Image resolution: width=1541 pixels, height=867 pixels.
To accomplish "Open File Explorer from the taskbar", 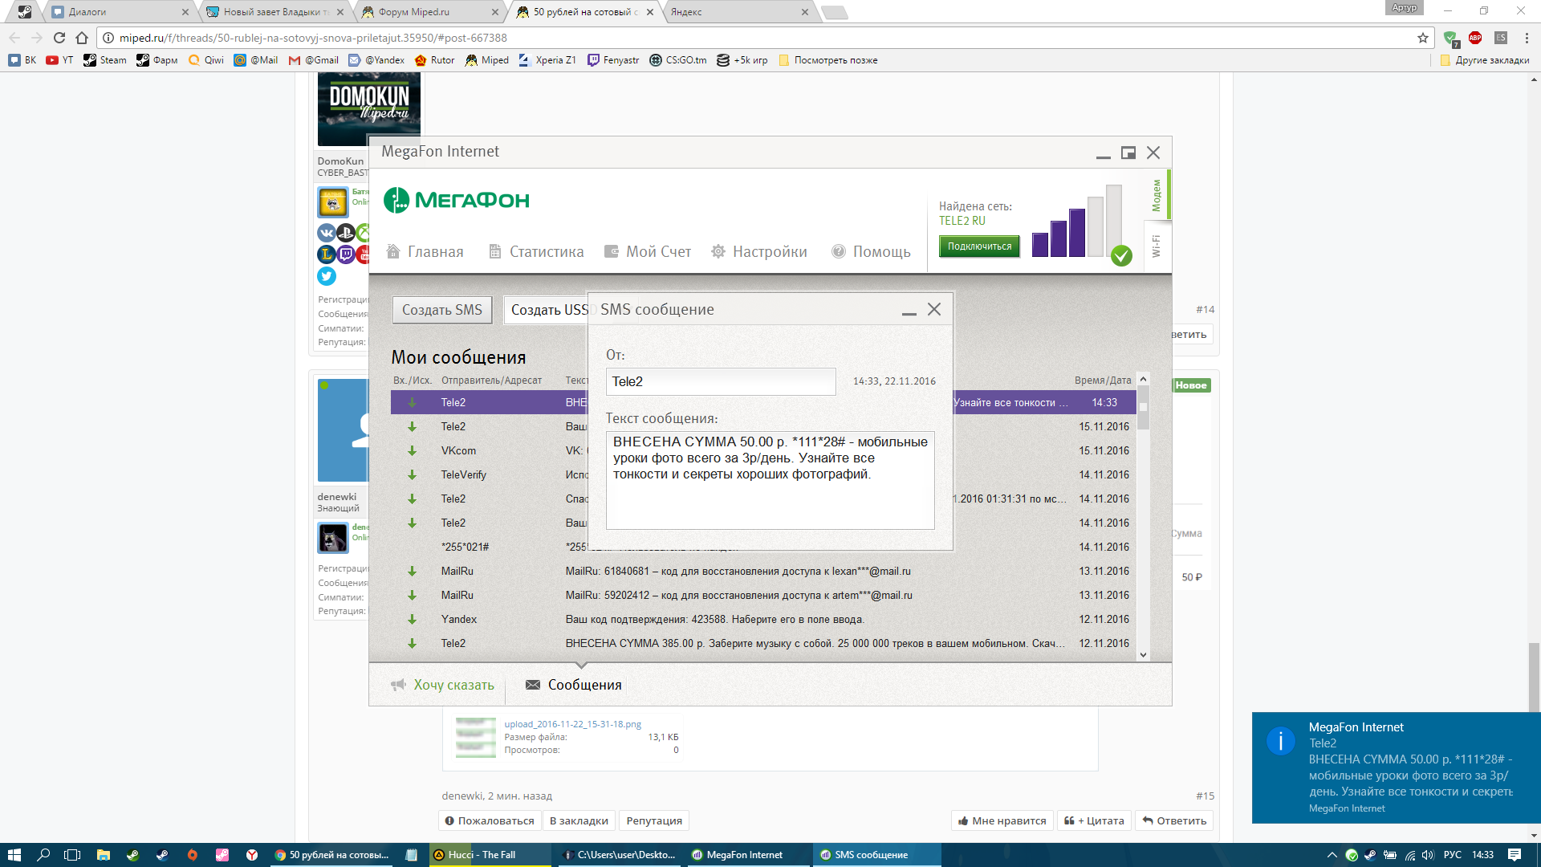I will point(103,855).
